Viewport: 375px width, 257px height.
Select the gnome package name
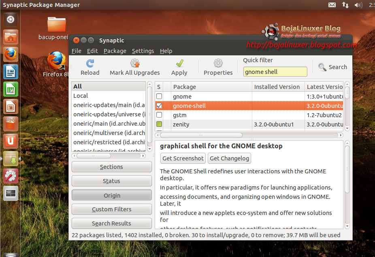pos(182,97)
